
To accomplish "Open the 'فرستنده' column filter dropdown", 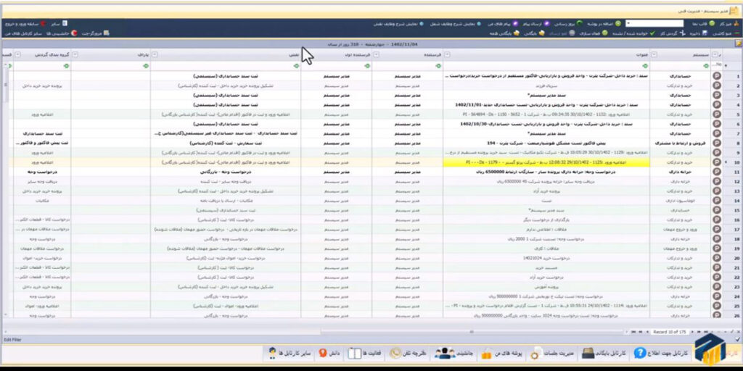I will tap(376, 55).
